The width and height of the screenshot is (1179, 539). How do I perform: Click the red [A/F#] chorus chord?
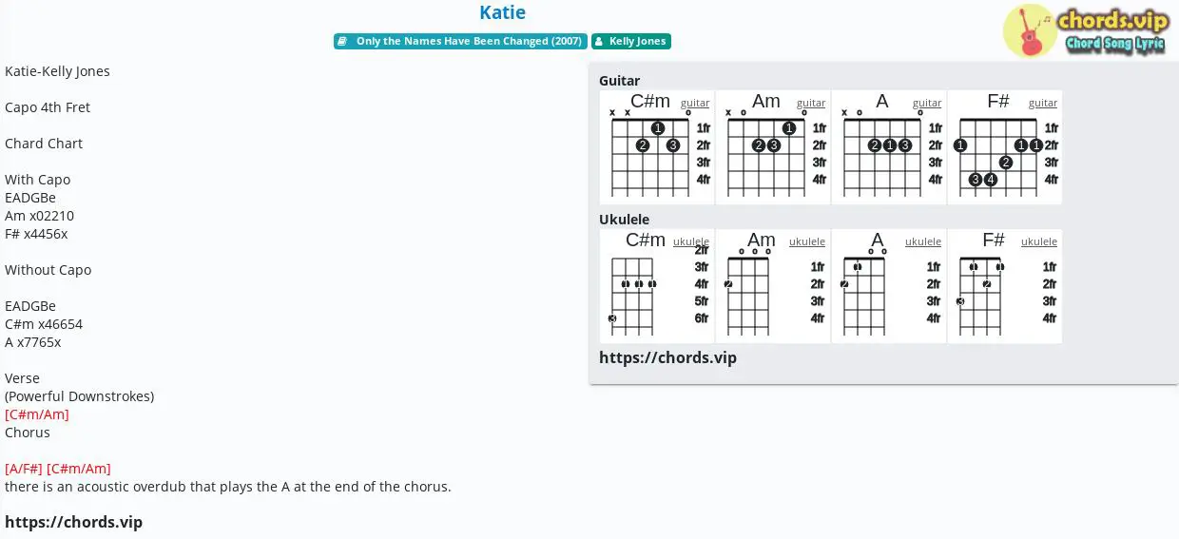point(24,469)
